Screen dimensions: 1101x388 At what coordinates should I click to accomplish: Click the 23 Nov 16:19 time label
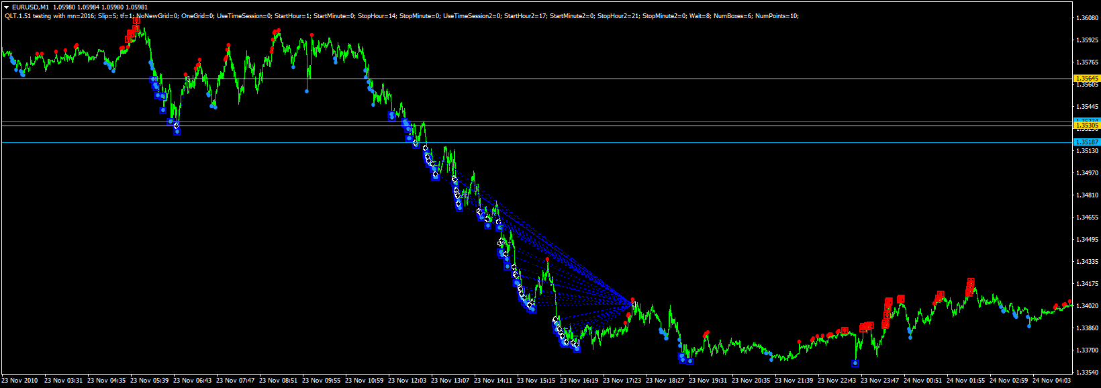coord(579,381)
